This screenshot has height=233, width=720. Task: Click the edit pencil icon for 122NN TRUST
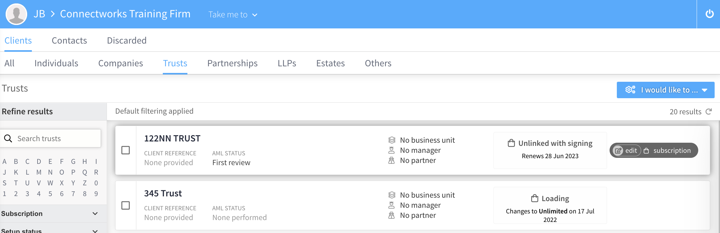618,151
